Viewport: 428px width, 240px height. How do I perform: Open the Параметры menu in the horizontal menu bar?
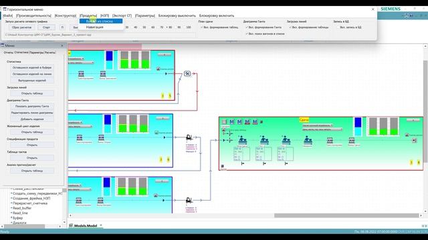(145, 16)
